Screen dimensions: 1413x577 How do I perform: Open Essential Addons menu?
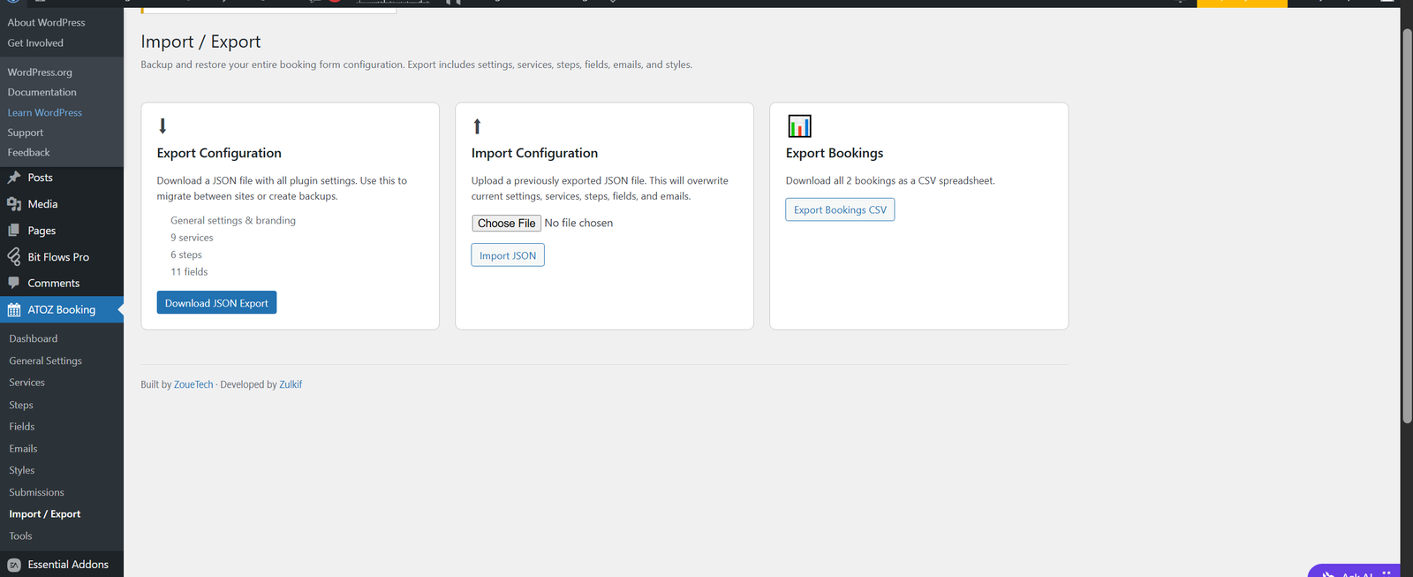tap(68, 565)
